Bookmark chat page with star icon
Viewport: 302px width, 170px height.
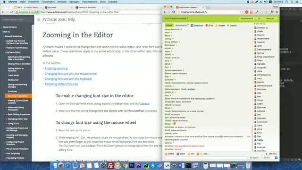click(x=242, y=12)
